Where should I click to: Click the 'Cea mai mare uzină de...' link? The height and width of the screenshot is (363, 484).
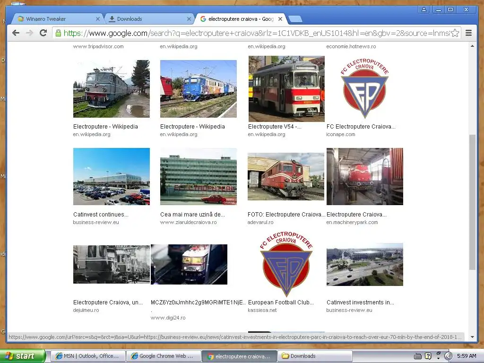click(193, 215)
